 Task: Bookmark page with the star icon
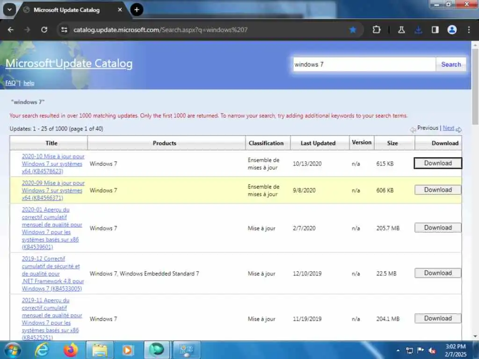[x=353, y=29]
